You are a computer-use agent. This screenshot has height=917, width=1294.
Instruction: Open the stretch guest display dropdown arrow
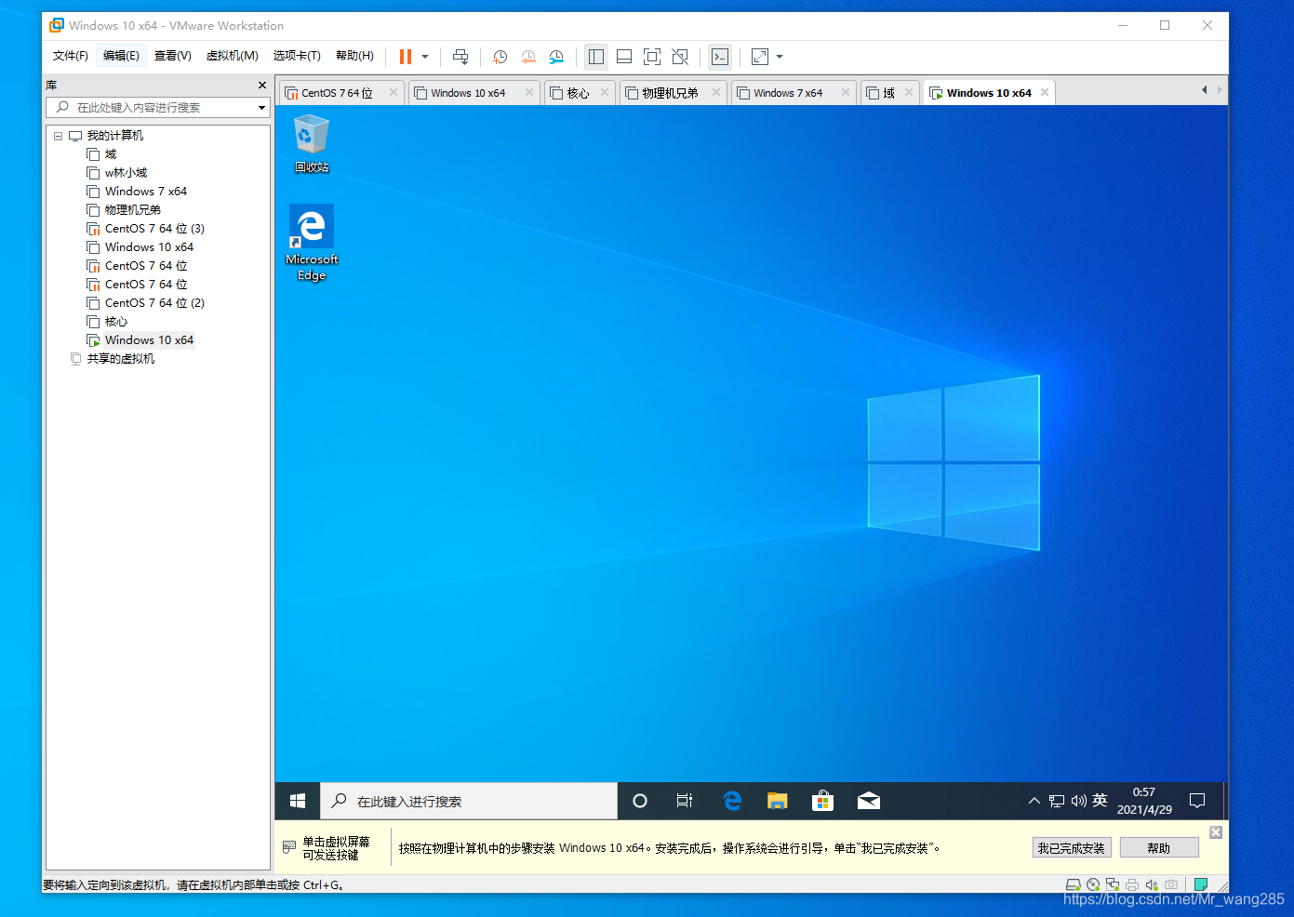tap(780, 57)
